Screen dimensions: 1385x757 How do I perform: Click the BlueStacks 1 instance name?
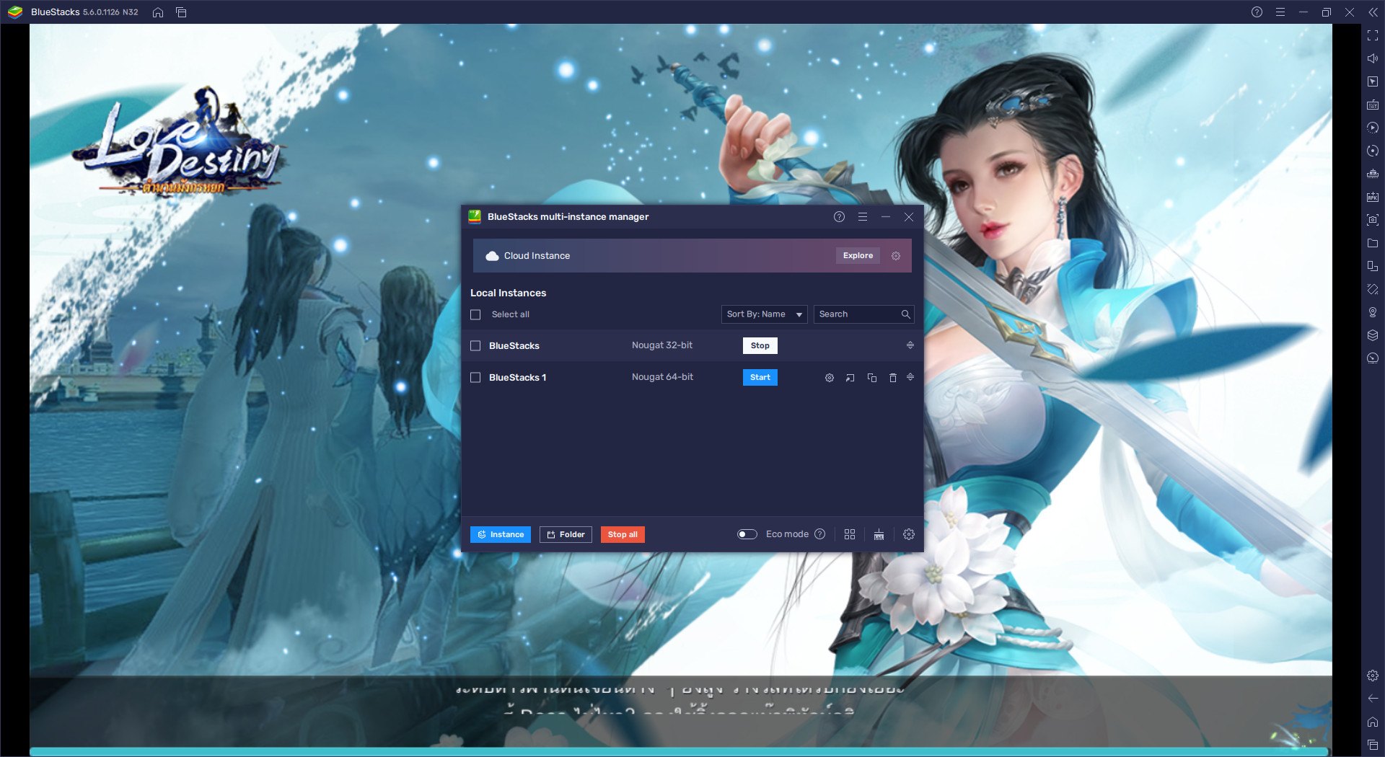517,378
